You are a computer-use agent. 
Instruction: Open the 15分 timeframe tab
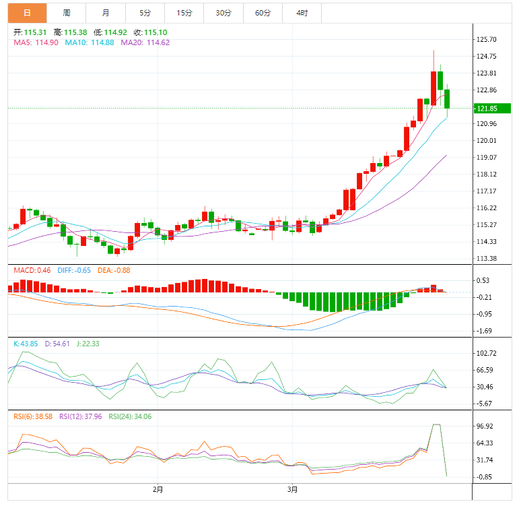[184, 13]
